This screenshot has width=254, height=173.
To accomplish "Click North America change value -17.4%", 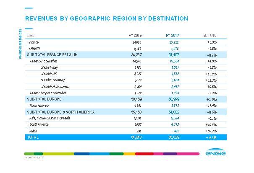I will 212,106.
